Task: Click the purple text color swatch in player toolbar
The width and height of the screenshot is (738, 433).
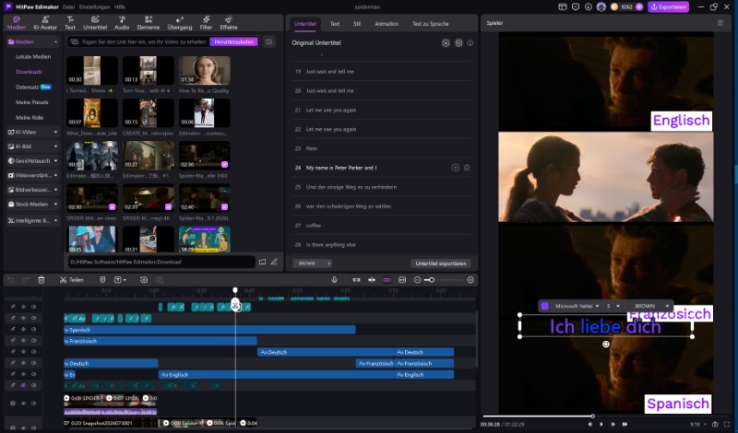Action: click(x=544, y=306)
